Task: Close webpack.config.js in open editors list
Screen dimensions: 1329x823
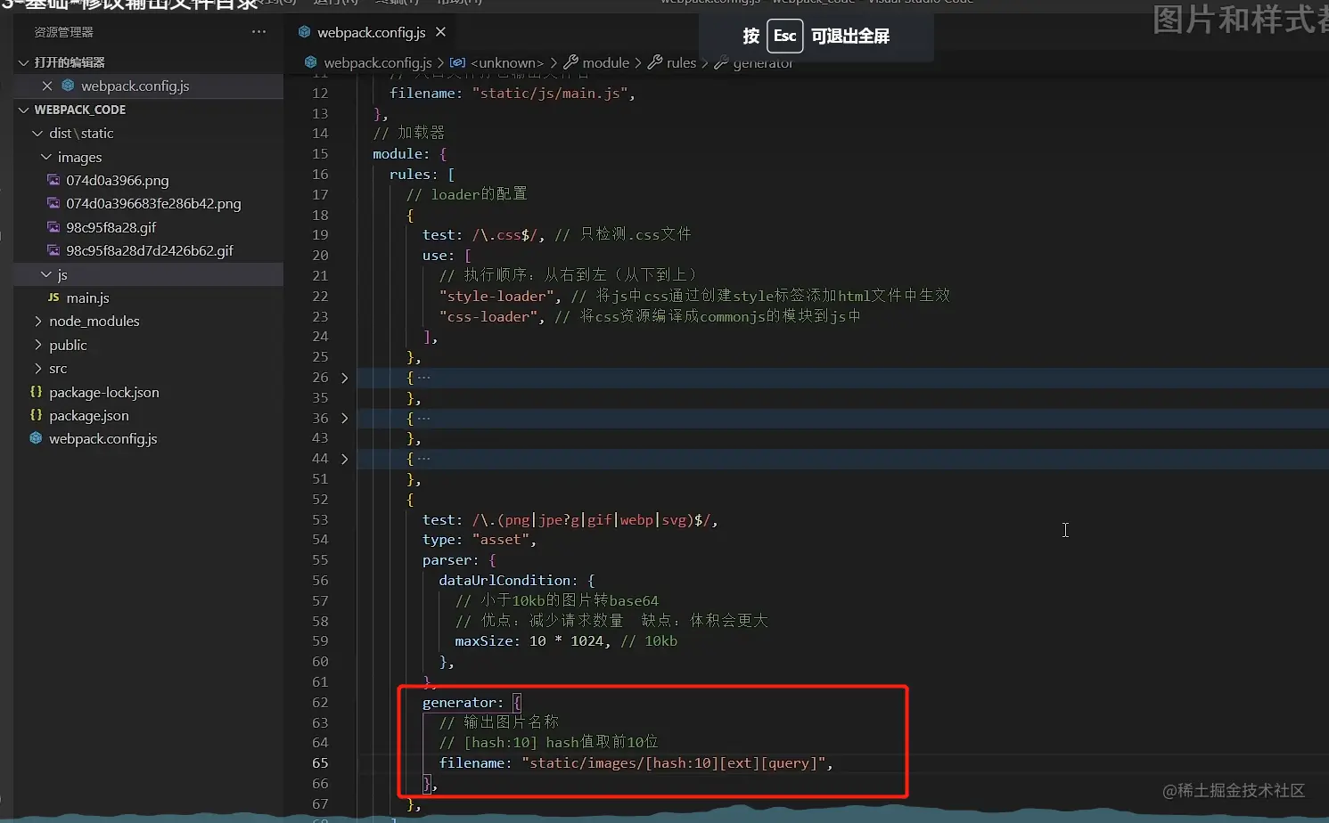Action: click(47, 86)
